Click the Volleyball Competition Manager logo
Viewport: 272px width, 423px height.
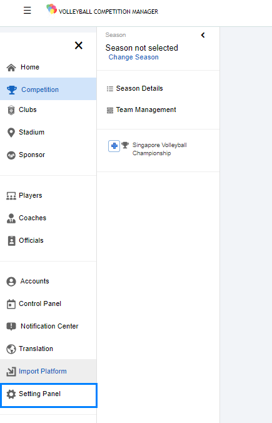102,10
